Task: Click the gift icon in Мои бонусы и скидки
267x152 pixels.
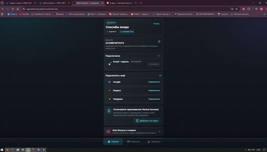Action: point(108,132)
